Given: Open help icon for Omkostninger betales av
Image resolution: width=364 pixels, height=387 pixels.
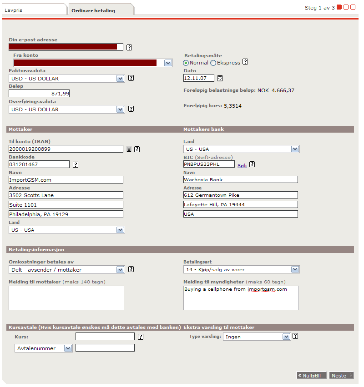Looking at the screenshot, I should (x=131, y=269).
